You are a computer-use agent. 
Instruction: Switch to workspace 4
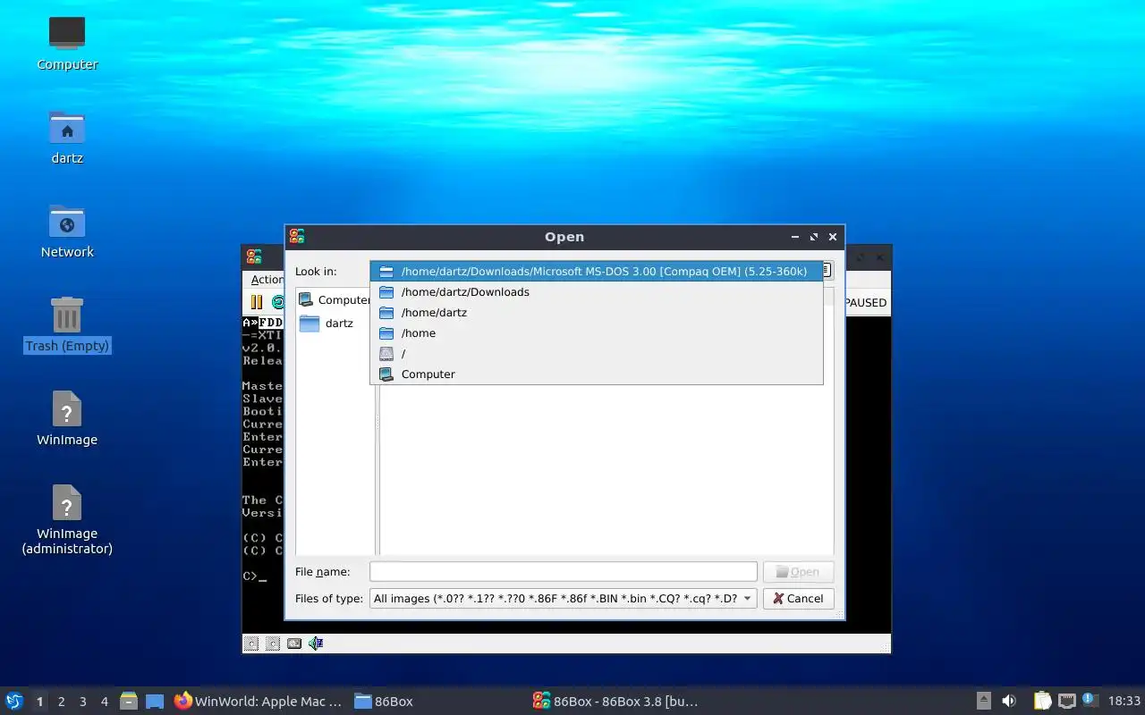coord(104,702)
